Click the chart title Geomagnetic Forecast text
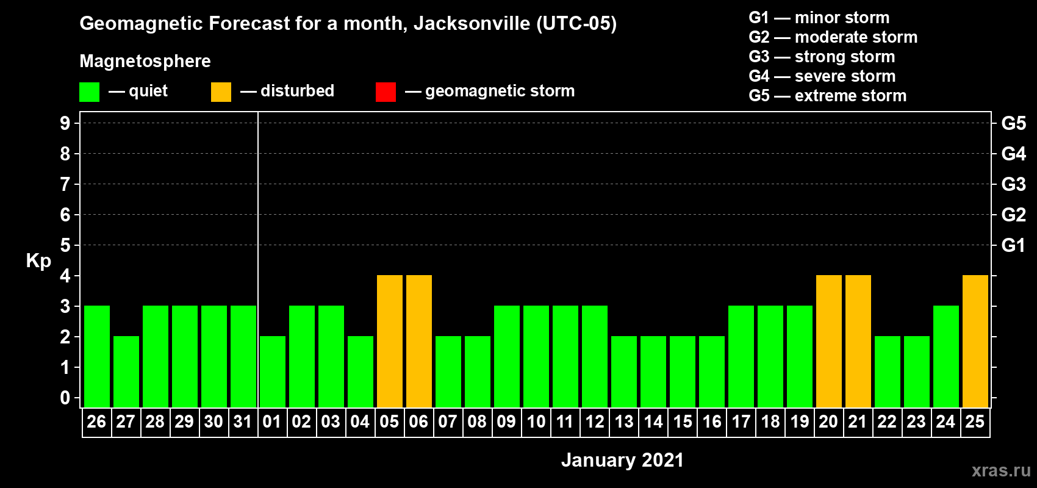 [348, 24]
